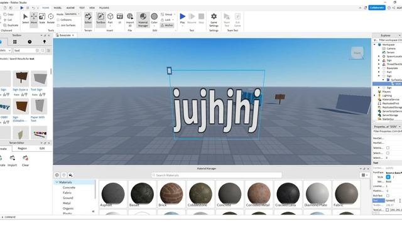Click the Search Materials field
Image resolution: width=402 pixels, height=226 pixels.
[x=216, y=175]
